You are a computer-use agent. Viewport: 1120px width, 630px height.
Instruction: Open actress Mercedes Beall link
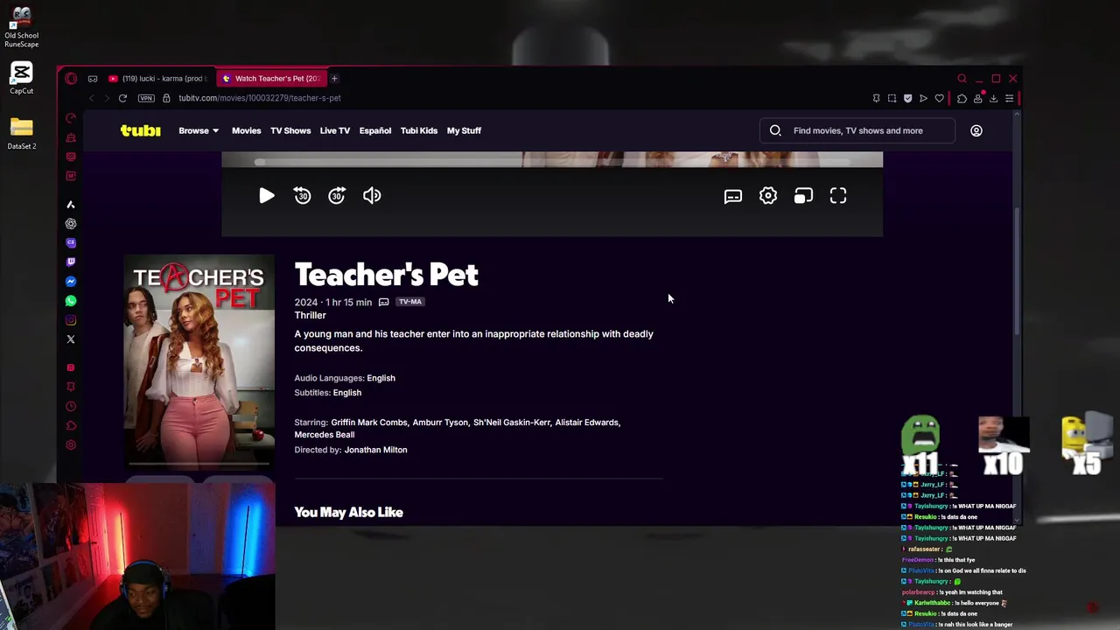(325, 434)
